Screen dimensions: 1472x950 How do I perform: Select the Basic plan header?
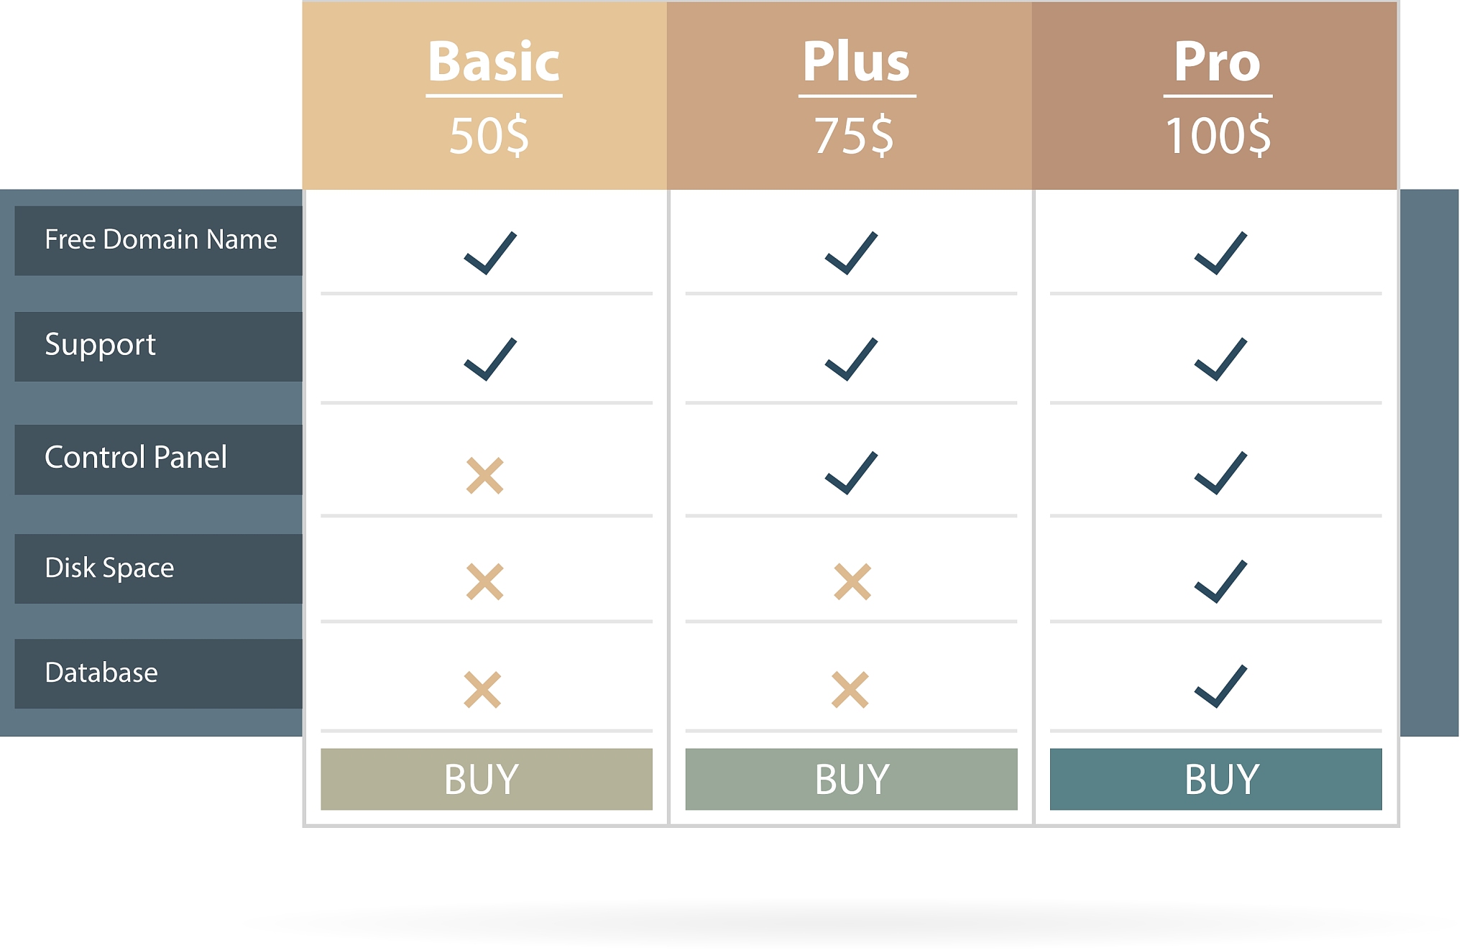tap(494, 63)
